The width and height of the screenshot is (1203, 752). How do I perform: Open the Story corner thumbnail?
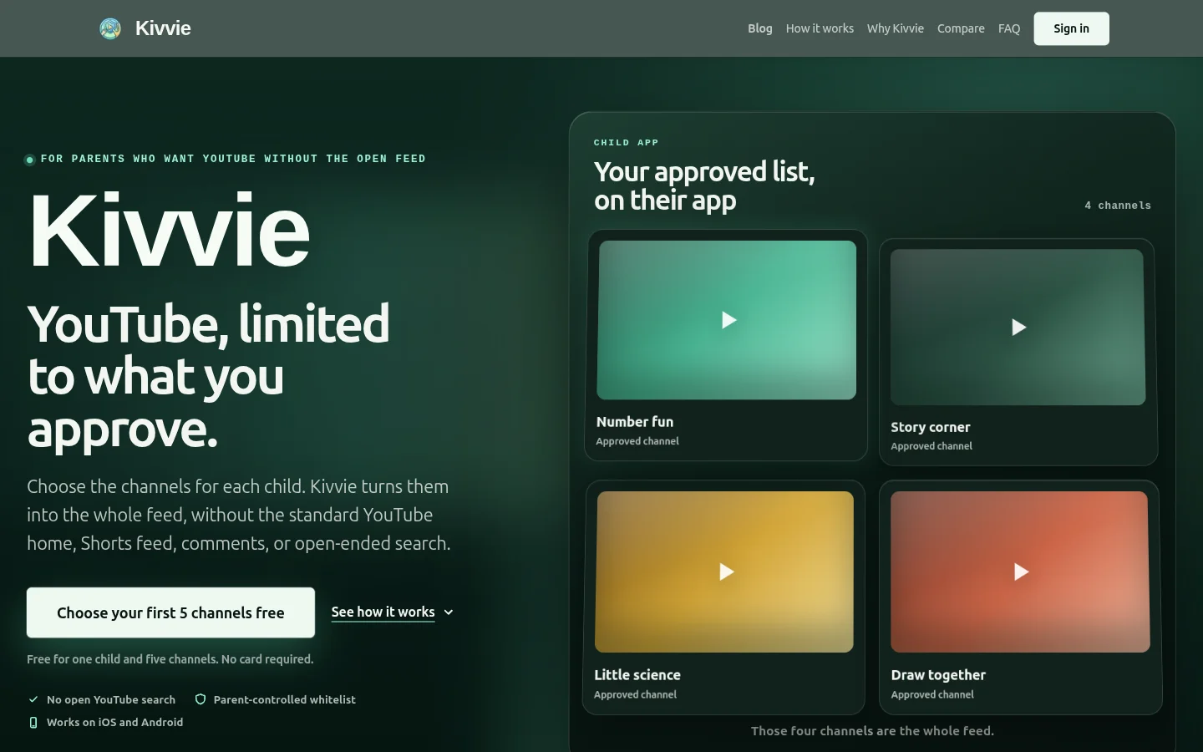pos(1018,327)
